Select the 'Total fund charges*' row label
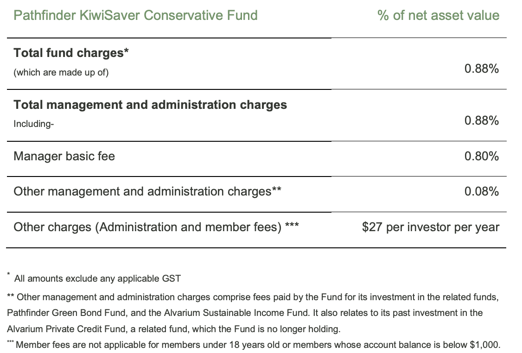 [x=71, y=53]
